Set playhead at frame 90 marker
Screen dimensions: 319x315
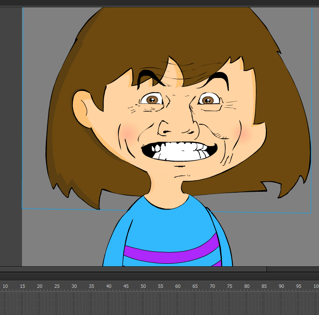click(281, 286)
